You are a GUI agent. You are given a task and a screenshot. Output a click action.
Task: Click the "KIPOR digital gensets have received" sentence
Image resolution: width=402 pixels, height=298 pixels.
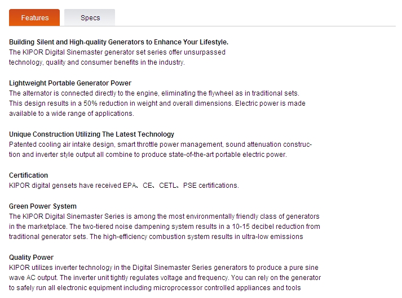(124, 186)
